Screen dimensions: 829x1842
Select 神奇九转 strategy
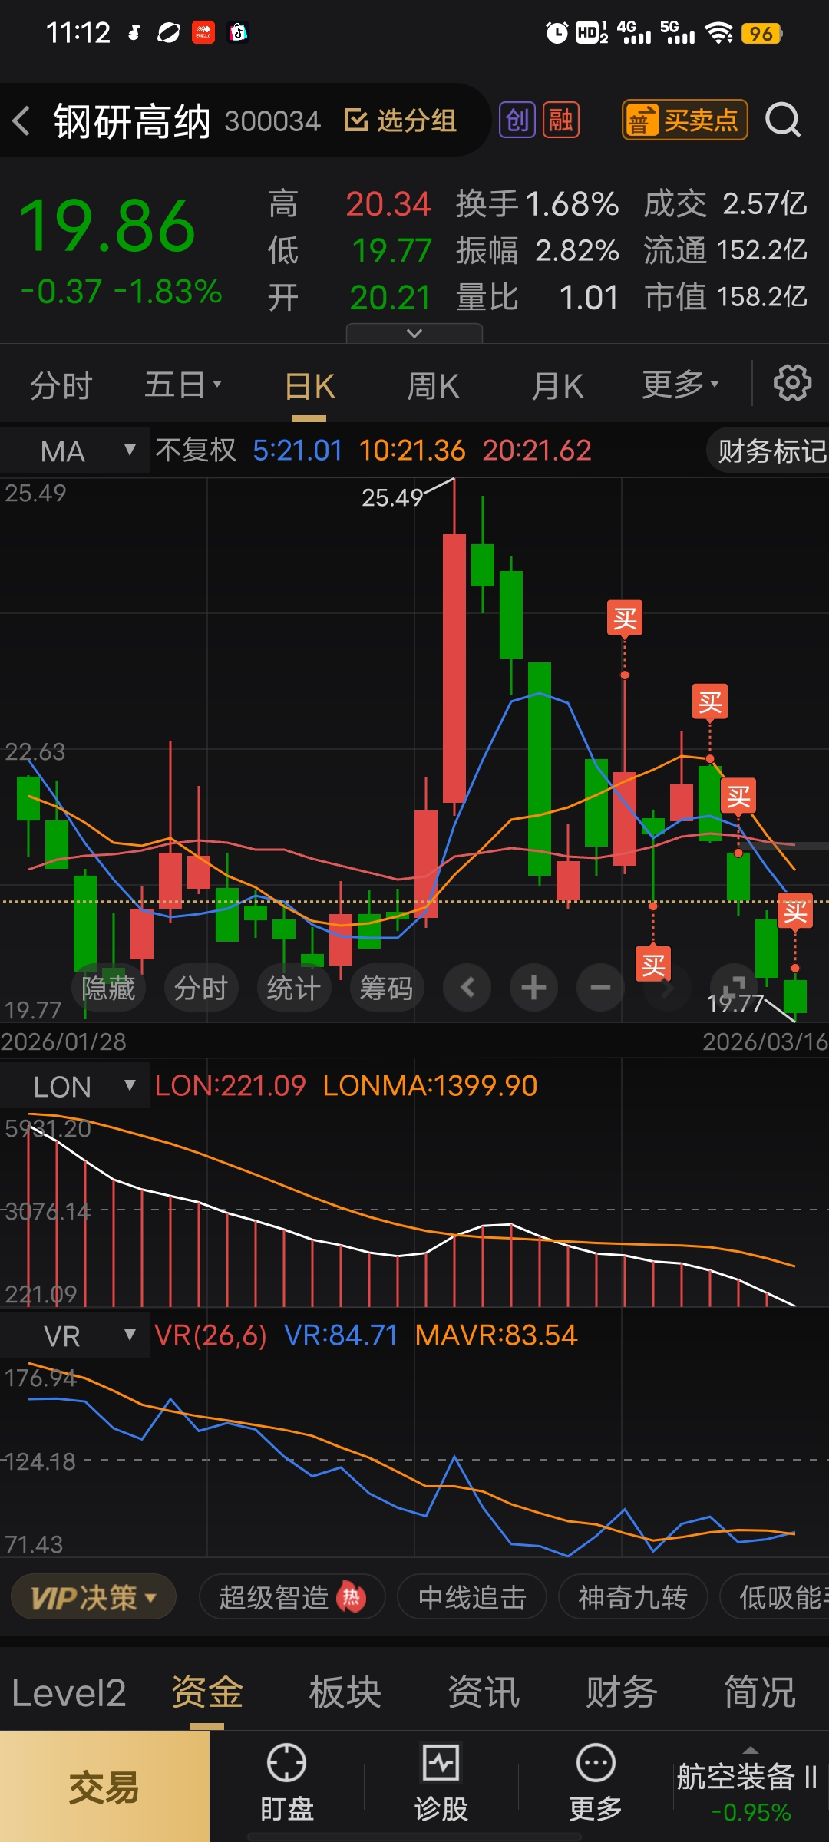click(633, 1598)
